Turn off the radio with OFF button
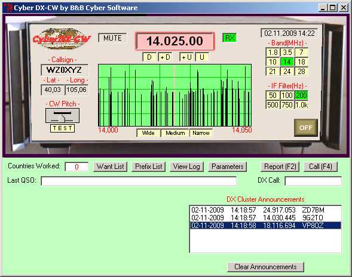The height and width of the screenshot is (277, 352). coord(306,128)
